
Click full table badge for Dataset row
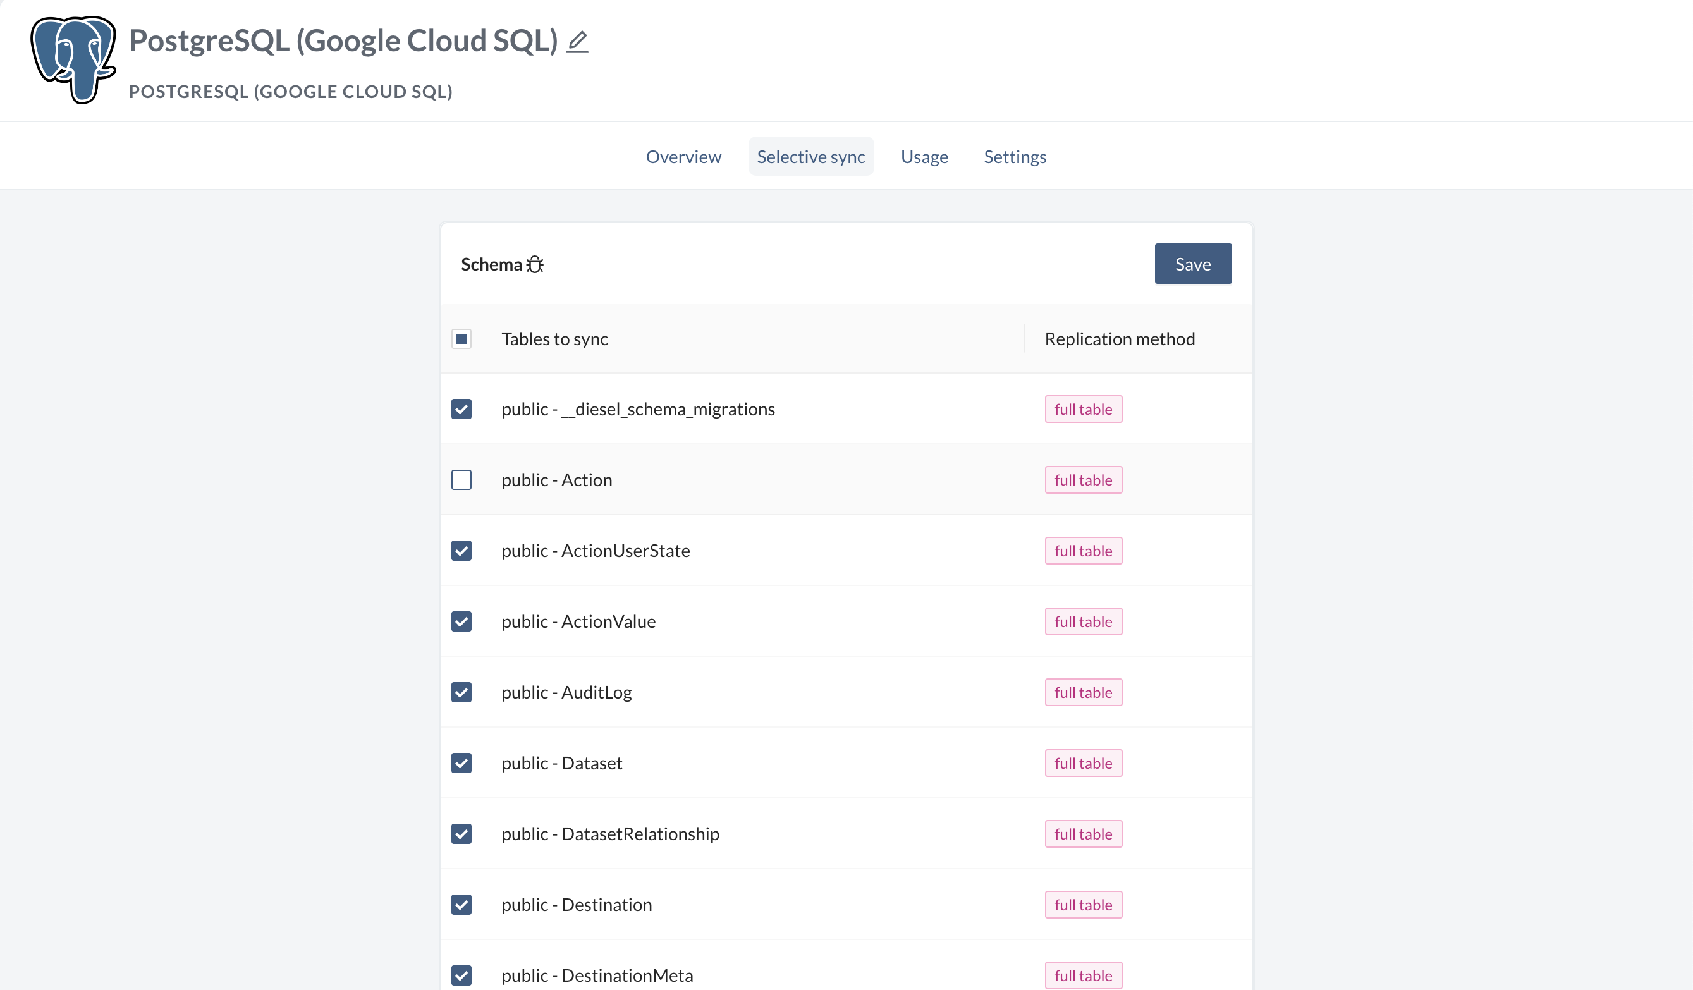(x=1084, y=763)
